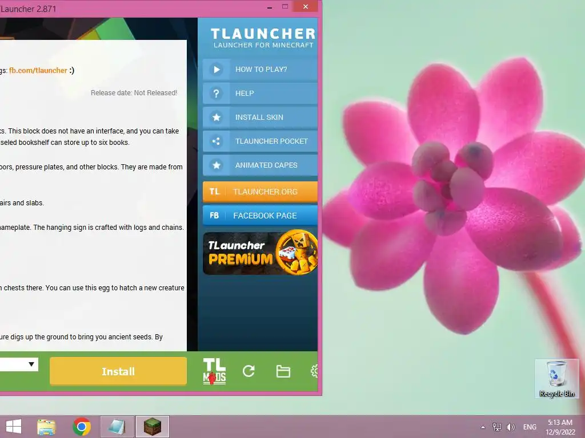Click 'Release date: Not Released!' text
Viewport: 585px width, 438px height.
pos(134,93)
